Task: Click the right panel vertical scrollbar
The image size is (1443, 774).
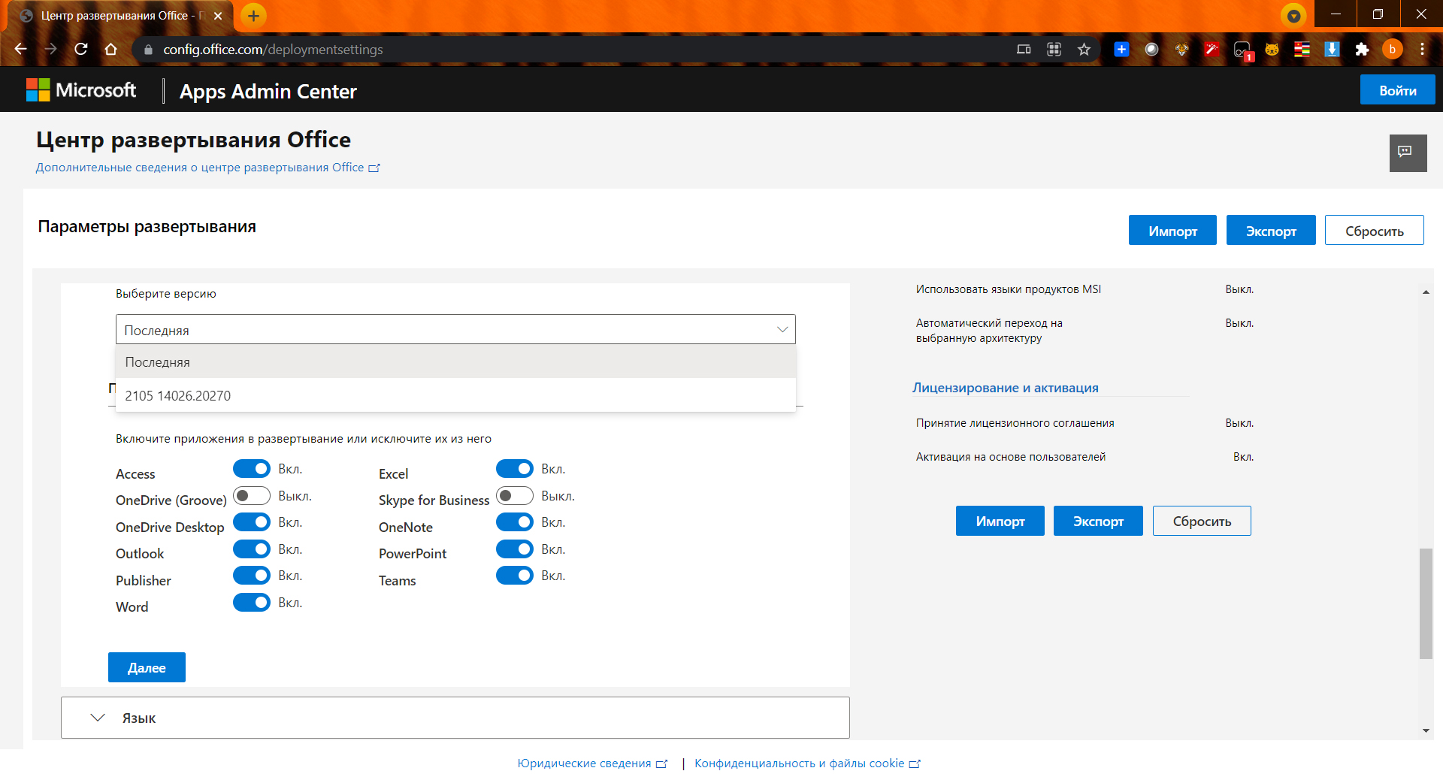Action: (1426, 603)
